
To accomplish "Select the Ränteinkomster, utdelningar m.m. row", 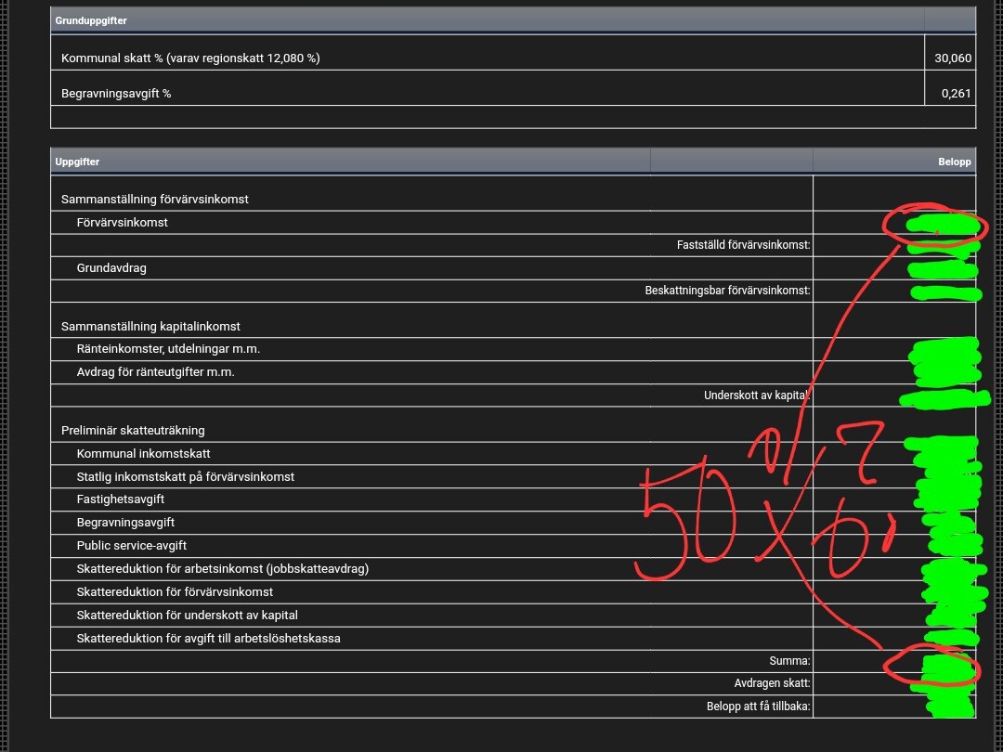I will [x=168, y=349].
